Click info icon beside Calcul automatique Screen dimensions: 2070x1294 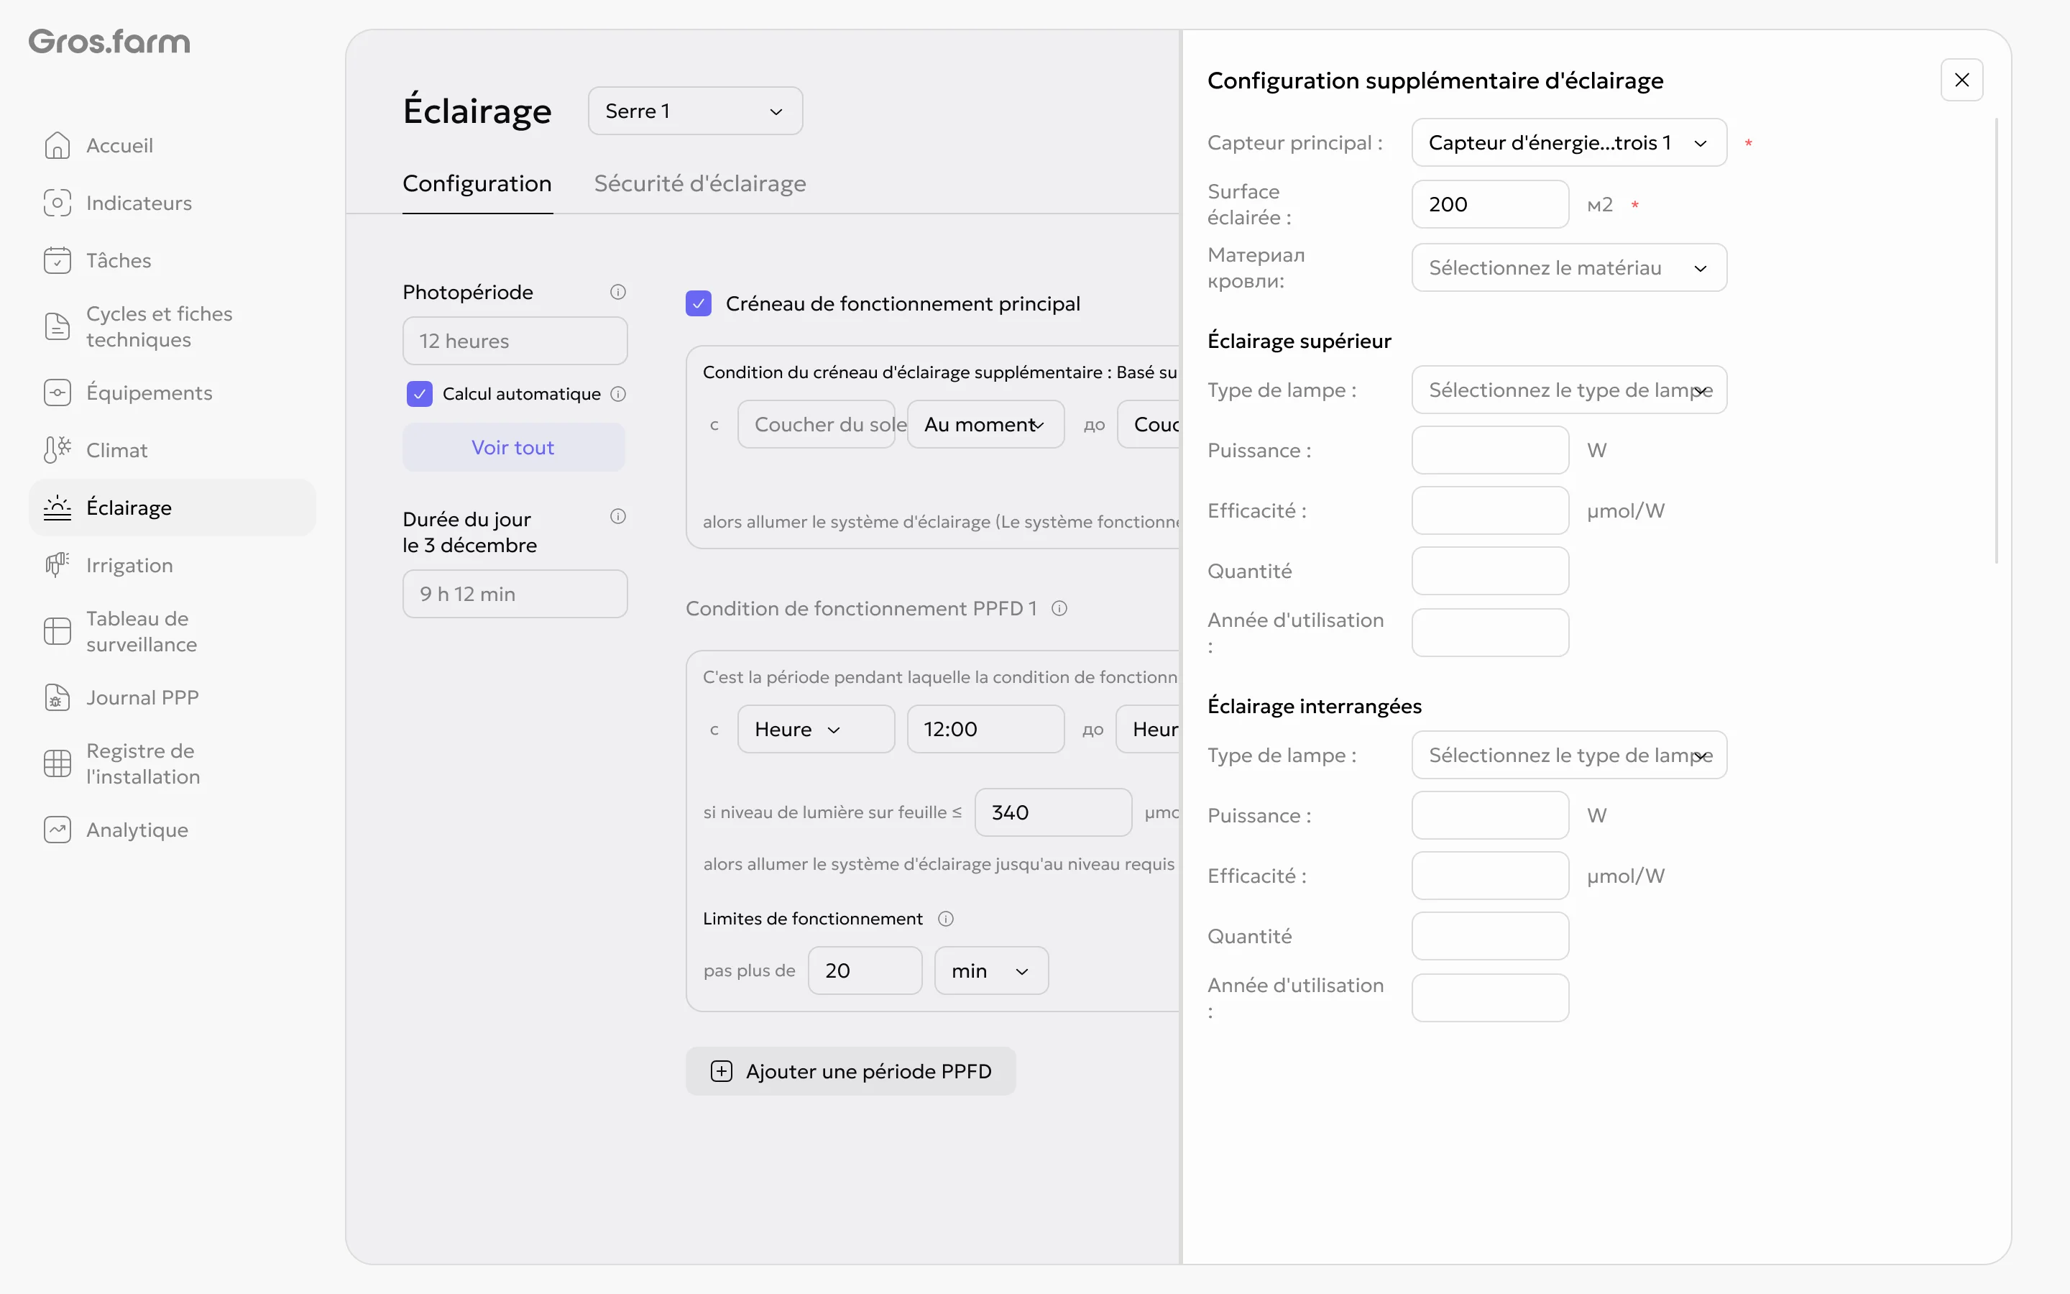click(x=617, y=394)
